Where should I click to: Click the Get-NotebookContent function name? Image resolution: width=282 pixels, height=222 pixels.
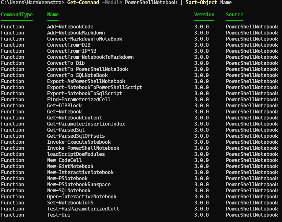coord(74,118)
